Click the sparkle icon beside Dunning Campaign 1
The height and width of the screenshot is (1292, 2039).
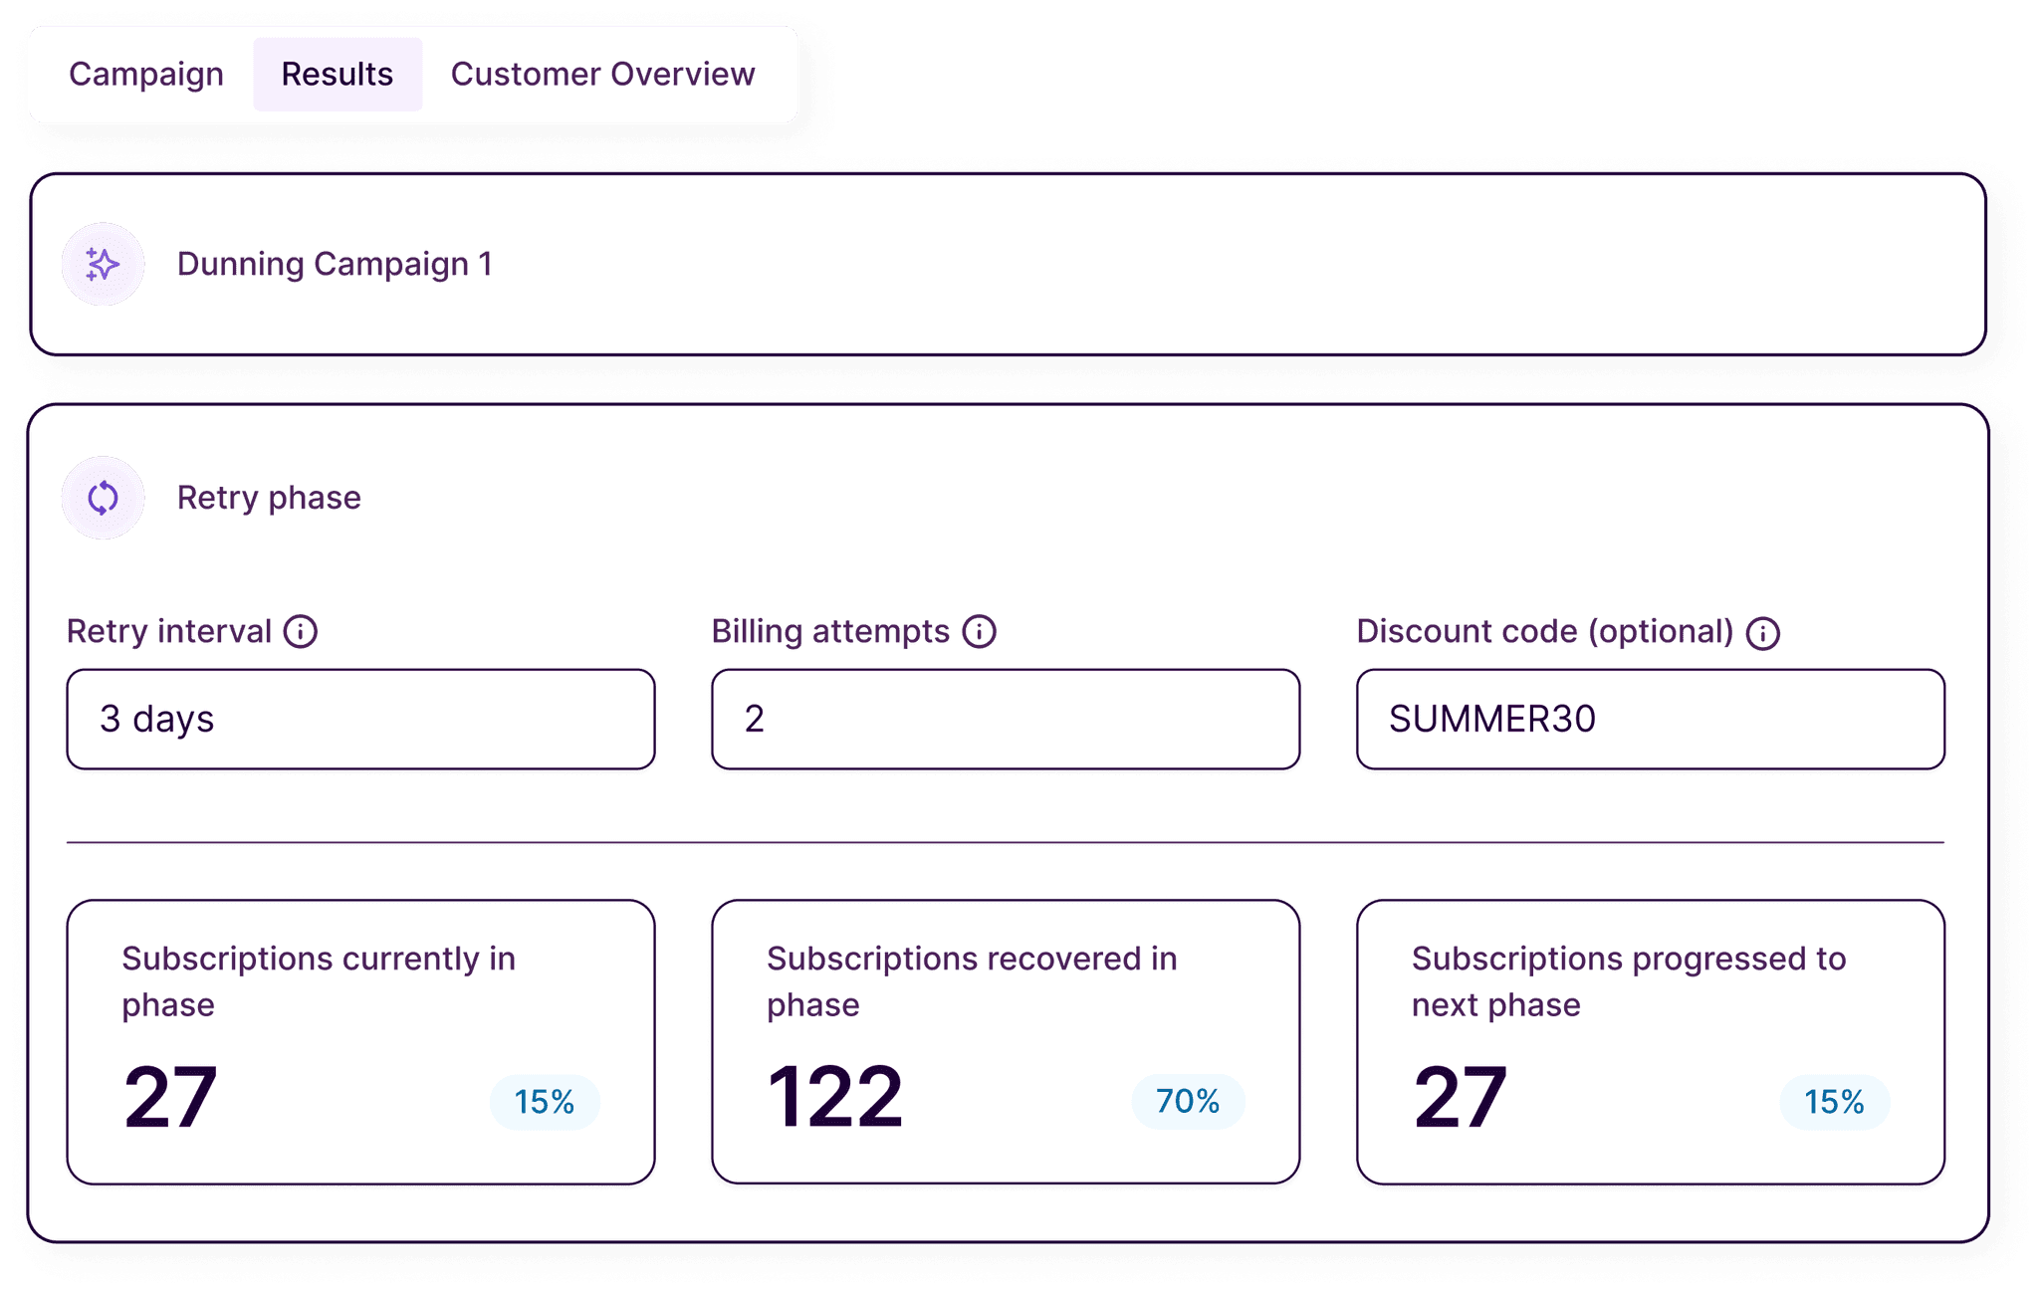102,264
